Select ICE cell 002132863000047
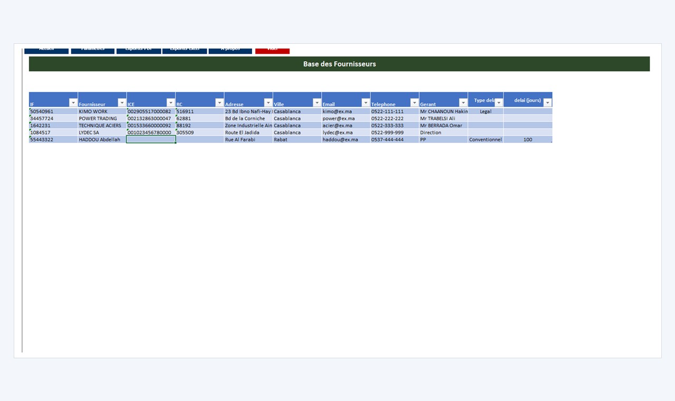The height and width of the screenshot is (401, 675). tap(151, 118)
